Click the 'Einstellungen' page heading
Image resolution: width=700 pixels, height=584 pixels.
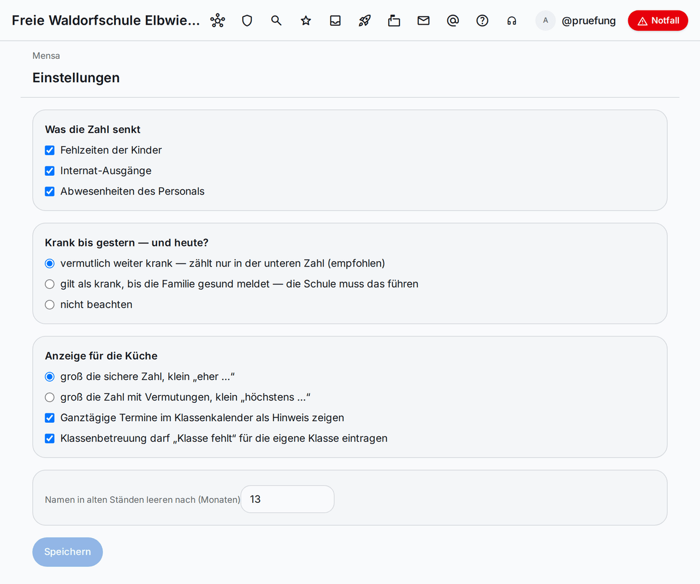(x=76, y=78)
